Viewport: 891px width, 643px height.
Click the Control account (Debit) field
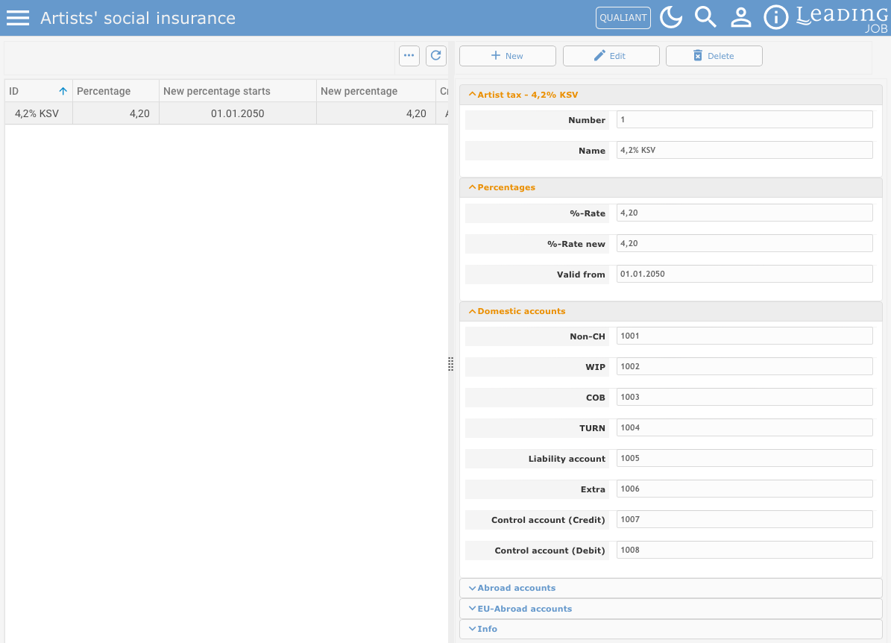click(744, 551)
